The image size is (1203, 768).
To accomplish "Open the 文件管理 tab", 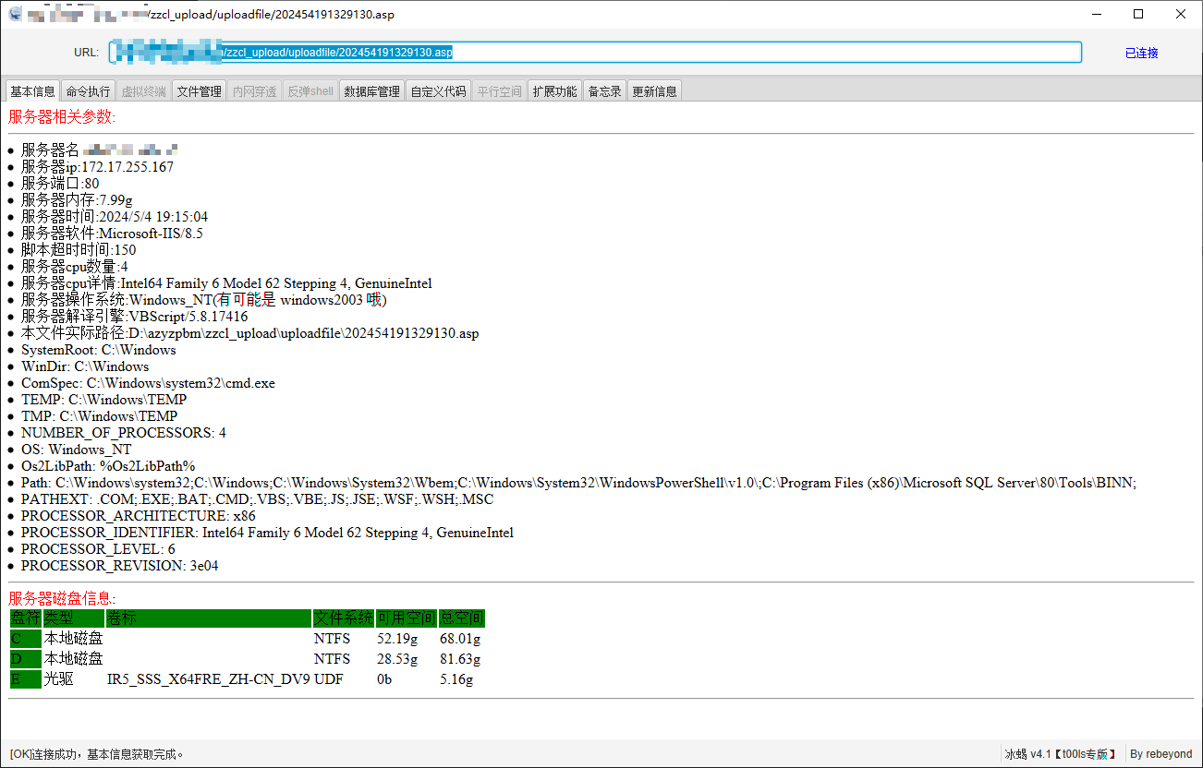I will (x=199, y=91).
